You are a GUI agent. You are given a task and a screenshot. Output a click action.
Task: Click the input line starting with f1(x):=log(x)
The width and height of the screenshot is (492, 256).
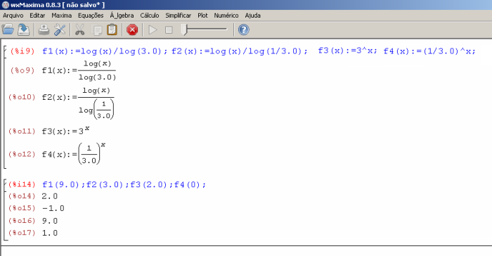click(x=259, y=51)
